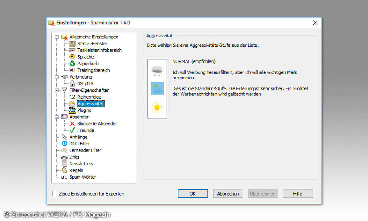Select the Spam-Wörter tree entry
Screen dimensions: 368x221
pos(83,177)
